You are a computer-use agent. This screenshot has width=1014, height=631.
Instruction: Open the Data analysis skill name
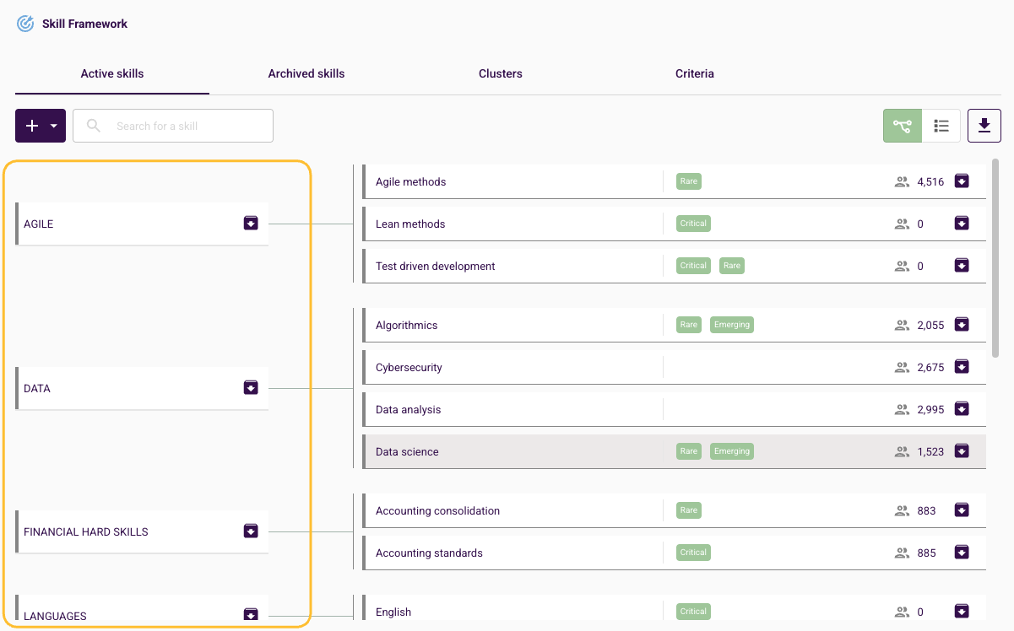pyautogui.click(x=409, y=409)
